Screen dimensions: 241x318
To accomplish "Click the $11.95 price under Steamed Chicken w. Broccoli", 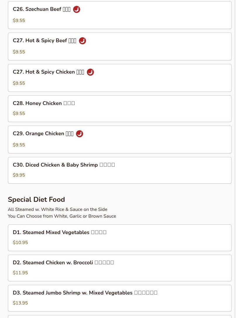I will [20, 273].
